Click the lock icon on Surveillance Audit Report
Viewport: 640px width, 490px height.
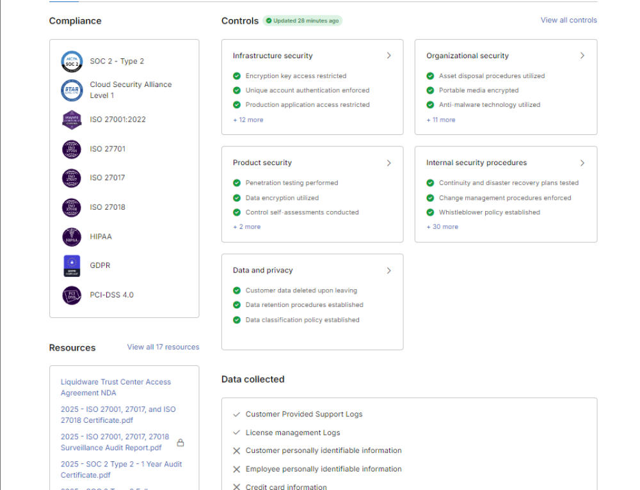pyautogui.click(x=181, y=442)
